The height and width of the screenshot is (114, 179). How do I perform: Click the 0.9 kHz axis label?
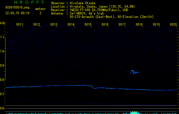coord(2,66)
